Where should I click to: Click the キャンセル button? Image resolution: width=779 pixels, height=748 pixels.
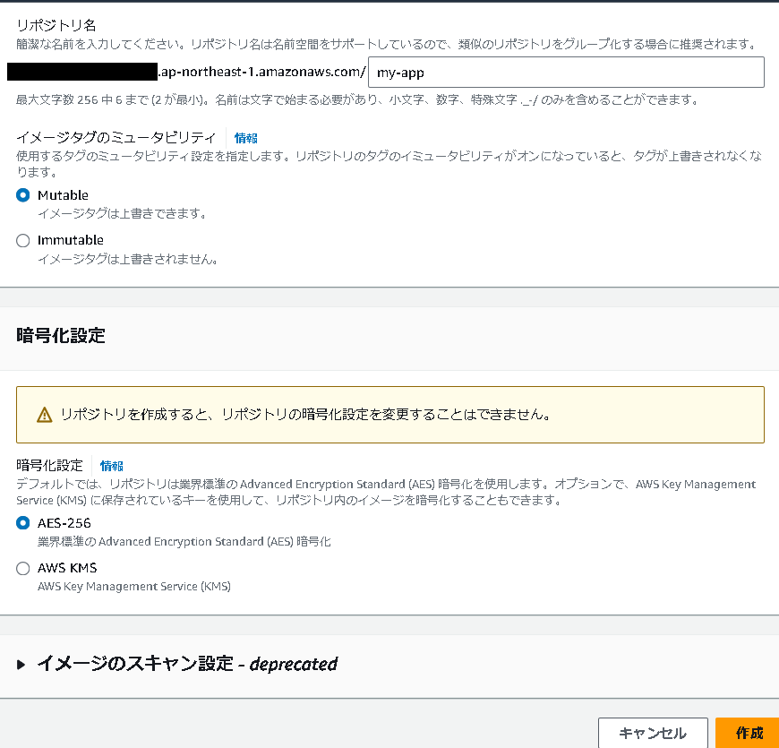pos(653,733)
